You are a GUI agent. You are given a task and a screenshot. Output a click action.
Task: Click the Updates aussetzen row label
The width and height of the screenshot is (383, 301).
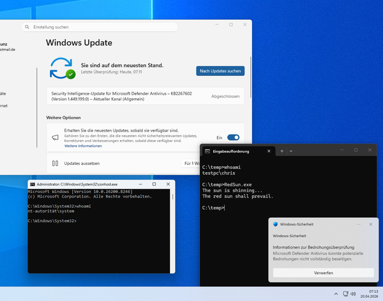pyautogui.click(x=82, y=164)
